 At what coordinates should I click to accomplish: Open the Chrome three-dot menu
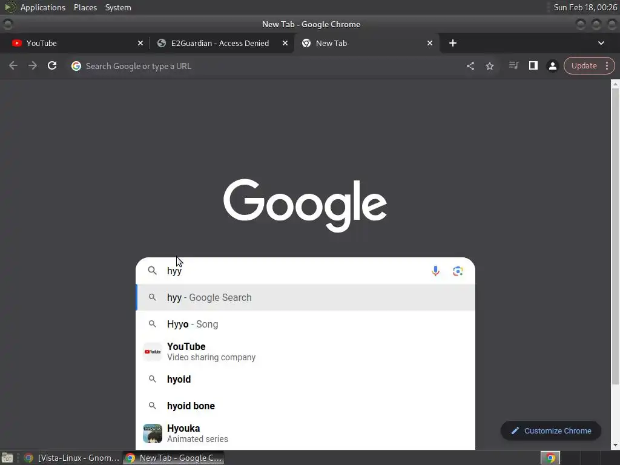tap(607, 65)
